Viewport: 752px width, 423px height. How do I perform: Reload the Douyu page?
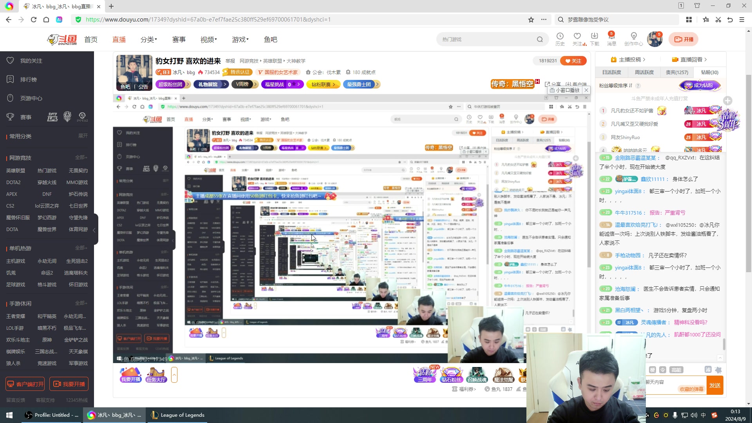tap(34, 20)
